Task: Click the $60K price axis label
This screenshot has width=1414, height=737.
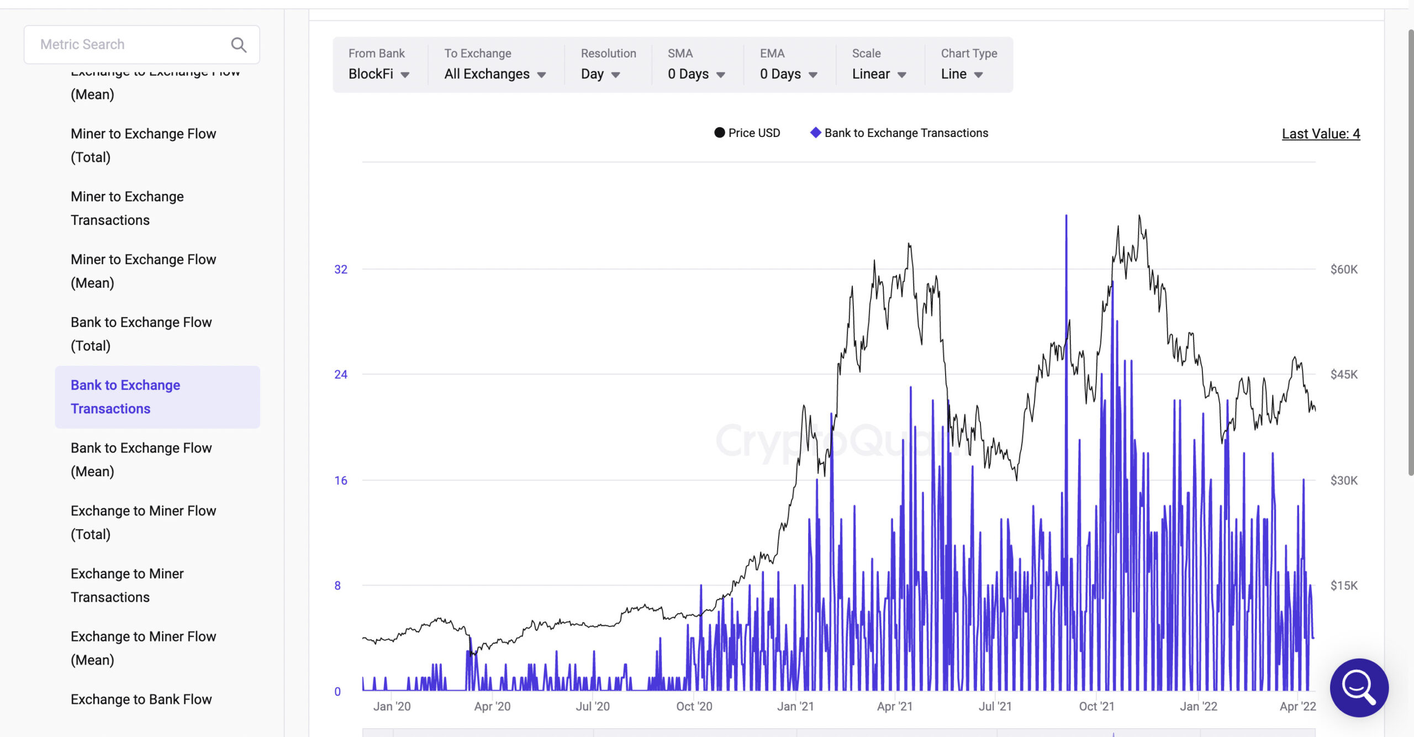Action: [1344, 270]
